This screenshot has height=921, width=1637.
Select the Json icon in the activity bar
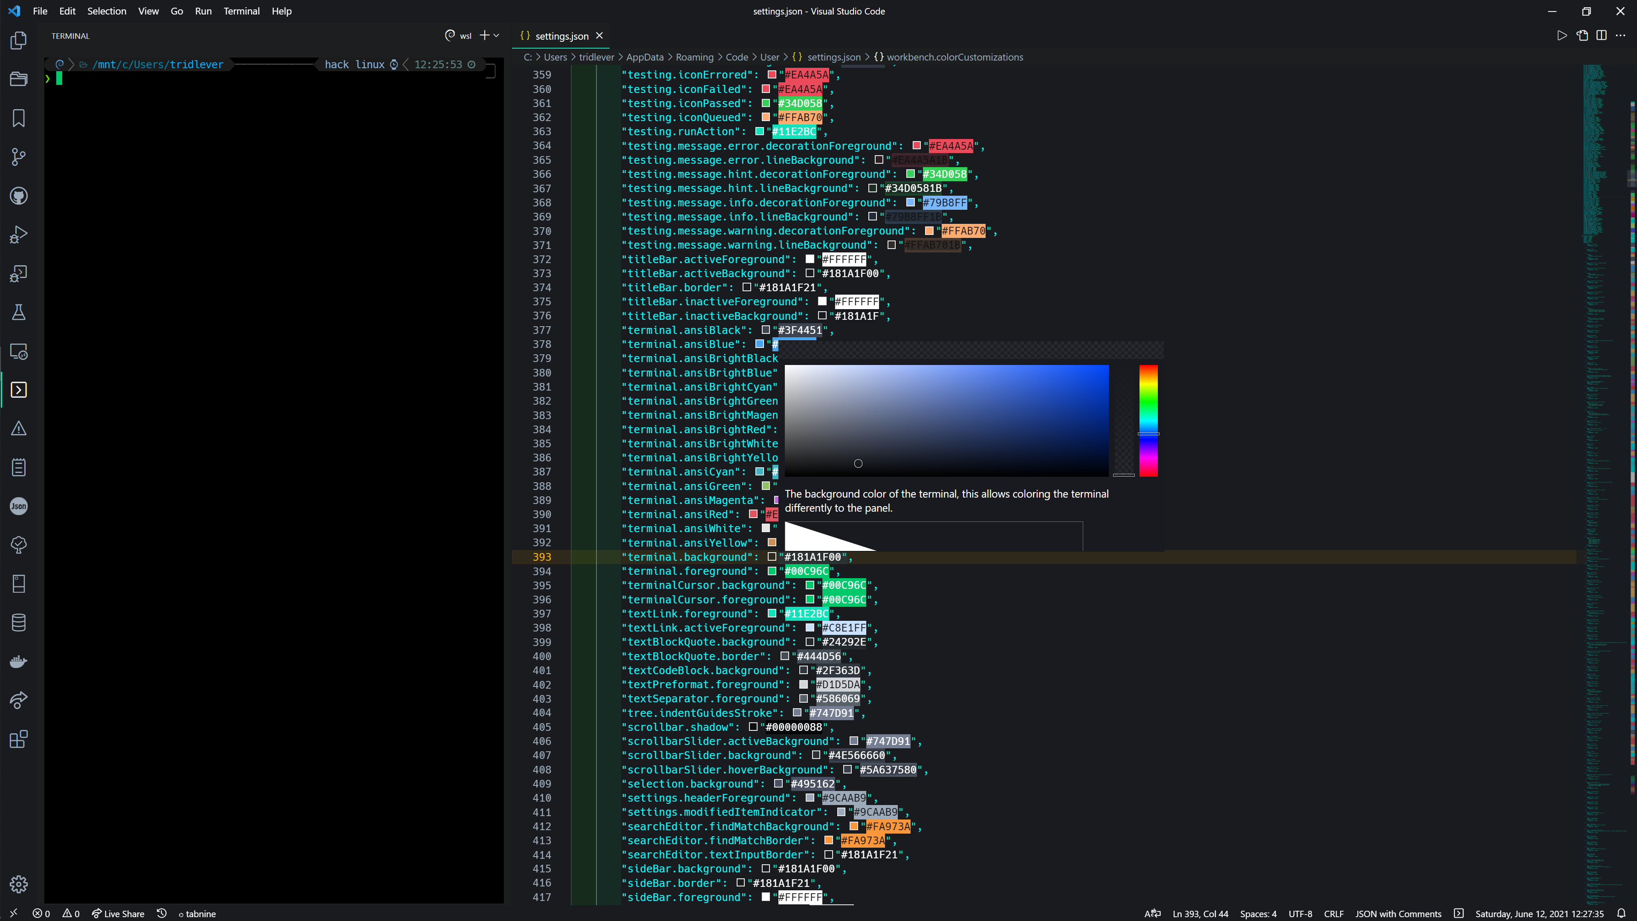tap(18, 506)
